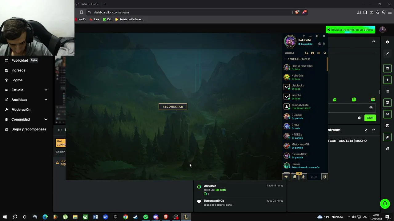Click the Kick support headset button

click(385, 204)
